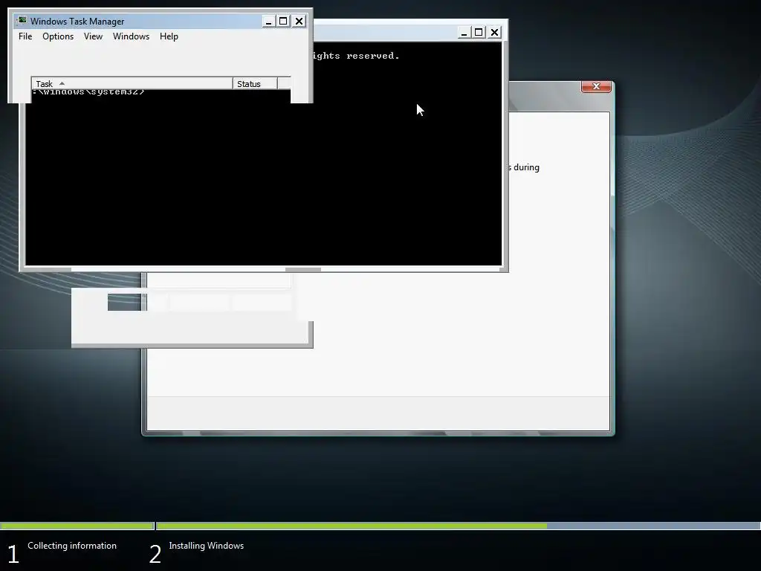Open the Windows menu in Task Manager

(x=131, y=36)
